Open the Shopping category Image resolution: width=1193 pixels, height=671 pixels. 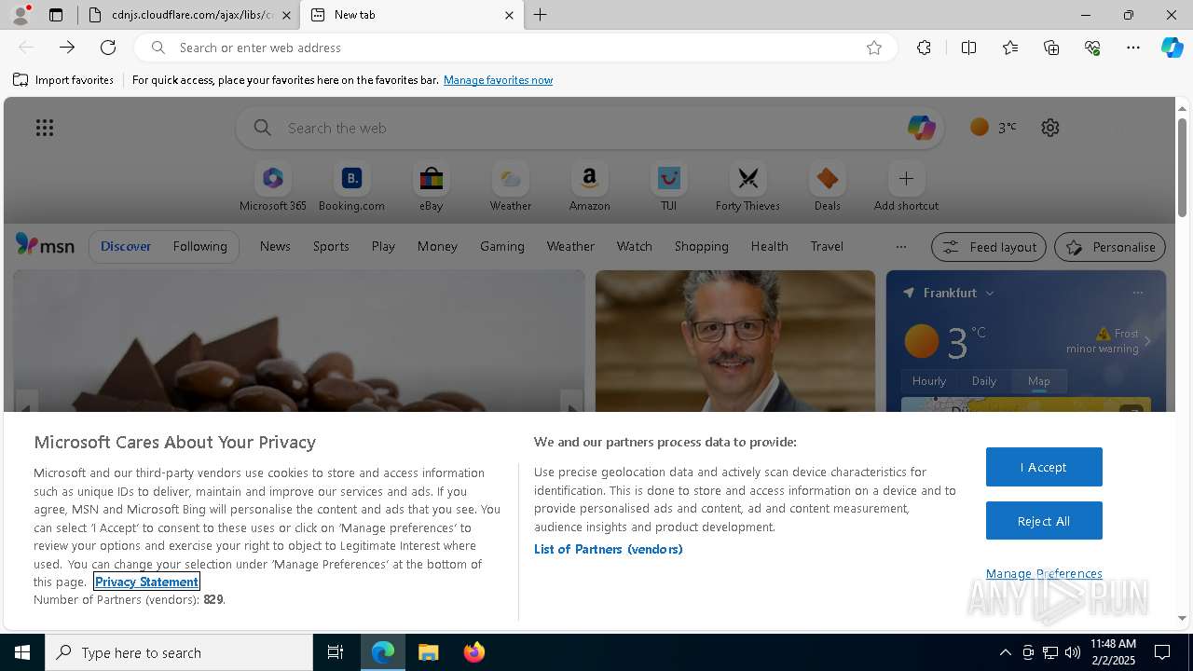701,246
